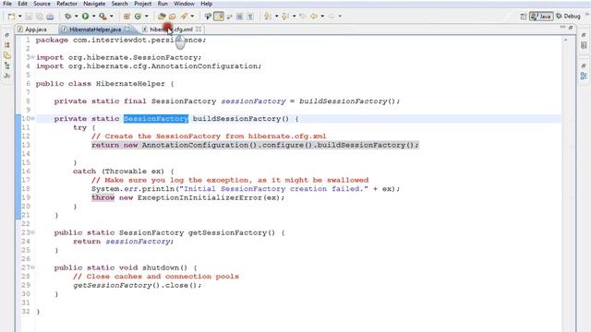
Task: Click the Debug bug toolbar icon
Action: 67,17
